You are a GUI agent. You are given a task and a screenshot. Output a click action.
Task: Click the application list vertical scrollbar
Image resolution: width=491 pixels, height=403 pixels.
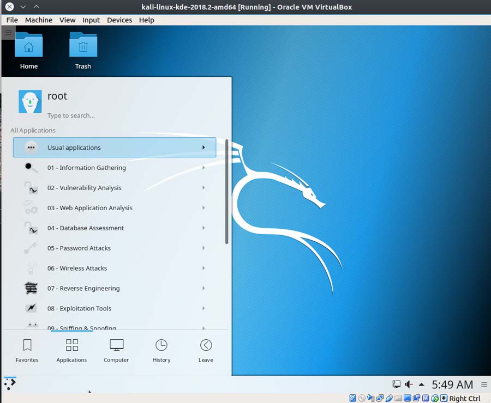tap(226, 192)
